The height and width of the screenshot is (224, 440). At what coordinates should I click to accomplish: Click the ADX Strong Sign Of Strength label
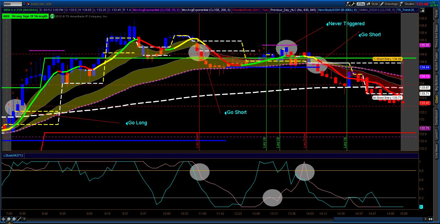(25, 16)
